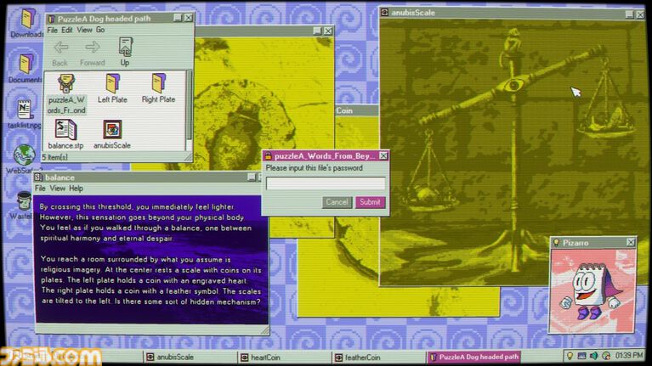This screenshot has height=366, width=652.
Task: Open the Help menu in balance window
Action: coord(77,189)
